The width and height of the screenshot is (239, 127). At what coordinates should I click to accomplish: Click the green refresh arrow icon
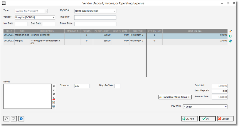[230, 36]
